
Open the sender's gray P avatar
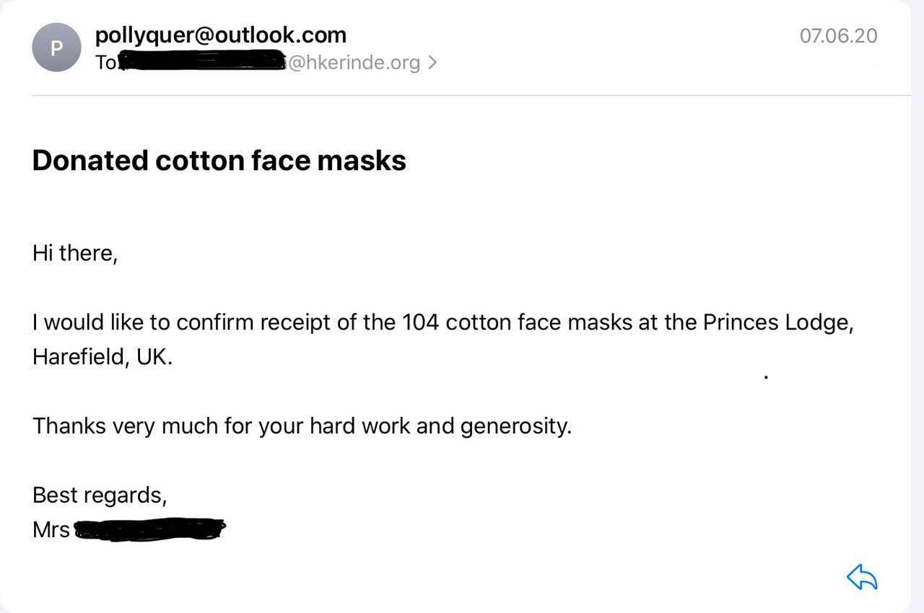[56, 48]
